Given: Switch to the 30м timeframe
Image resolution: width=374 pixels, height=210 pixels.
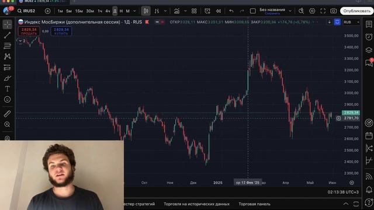Looking at the screenshot, I should pyautogui.click(x=90, y=11).
